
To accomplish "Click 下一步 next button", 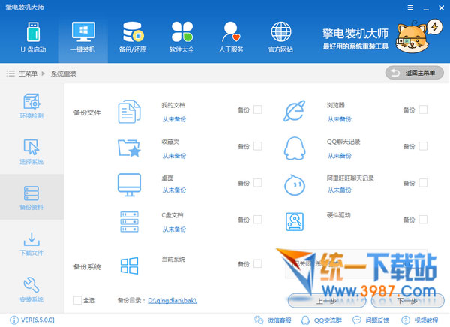I will pos(407,301).
